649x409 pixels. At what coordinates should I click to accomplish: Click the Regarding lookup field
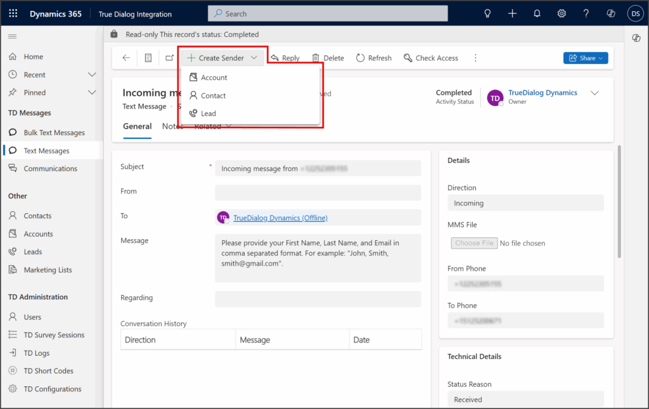318,299
